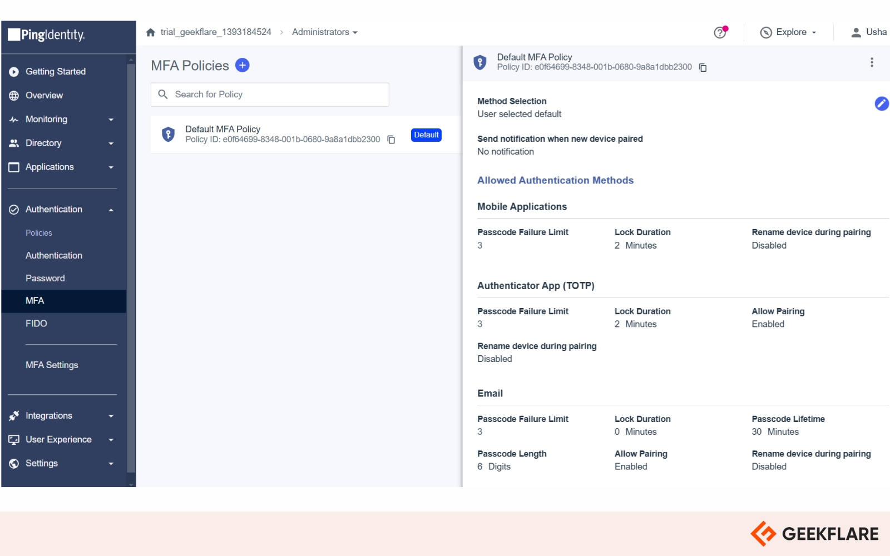Select Password in the sidebar

click(x=45, y=278)
